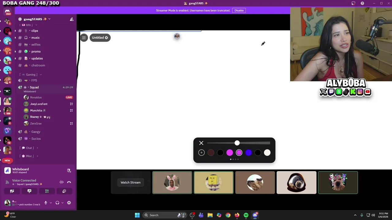Open audio output options dropdown

click(62, 203)
